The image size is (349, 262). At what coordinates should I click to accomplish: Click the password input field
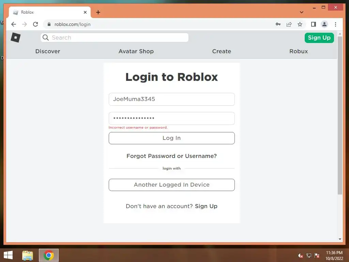(x=172, y=118)
